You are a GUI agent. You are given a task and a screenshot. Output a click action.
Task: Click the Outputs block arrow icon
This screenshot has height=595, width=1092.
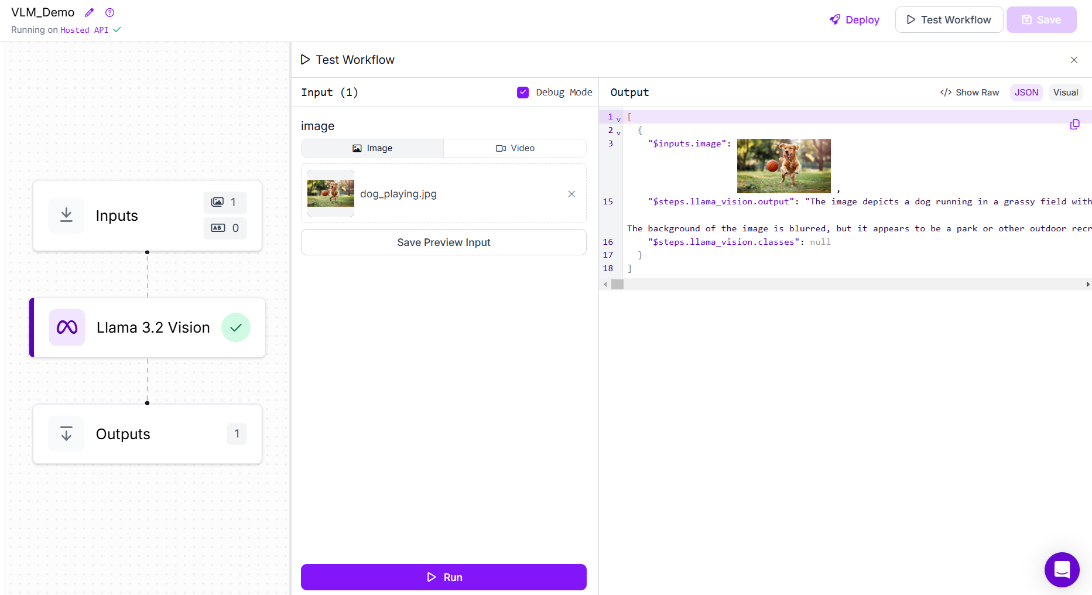click(x=66, y=434)
